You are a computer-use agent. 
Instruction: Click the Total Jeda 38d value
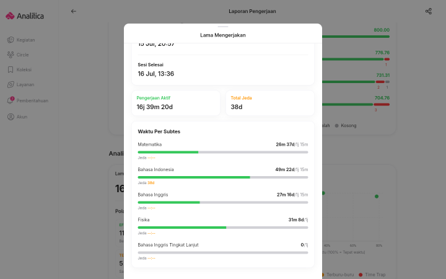237,107
